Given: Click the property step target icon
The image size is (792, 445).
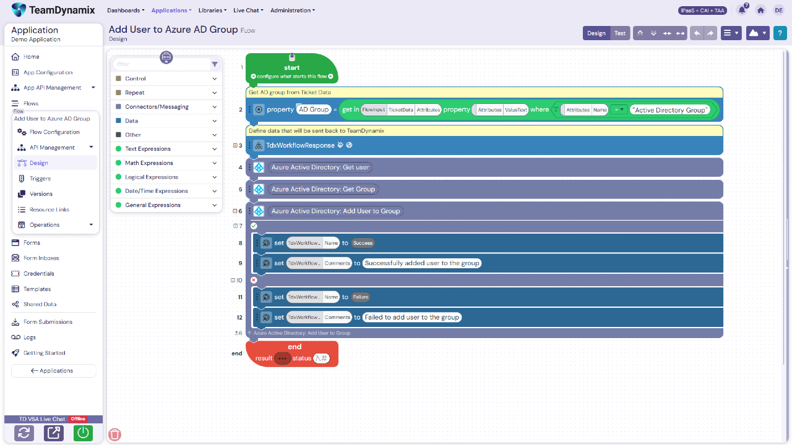Looking at the screenshot, I should click(x=259, y=109).
